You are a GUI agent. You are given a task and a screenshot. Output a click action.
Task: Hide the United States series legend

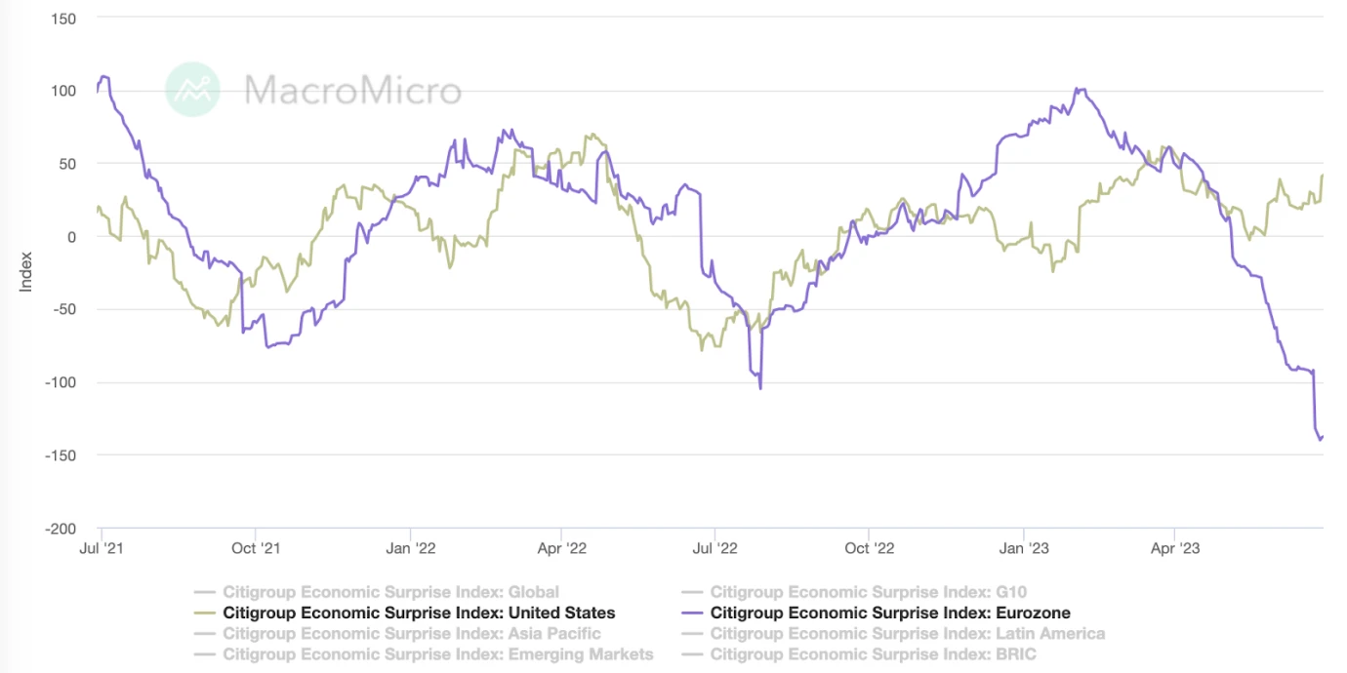point(419,614)
